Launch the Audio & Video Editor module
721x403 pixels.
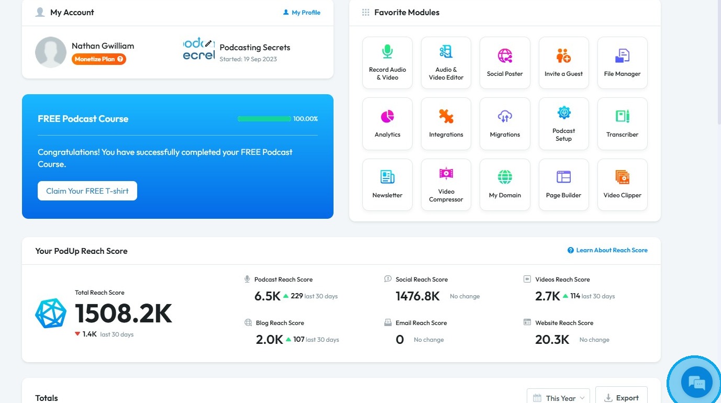446,63
